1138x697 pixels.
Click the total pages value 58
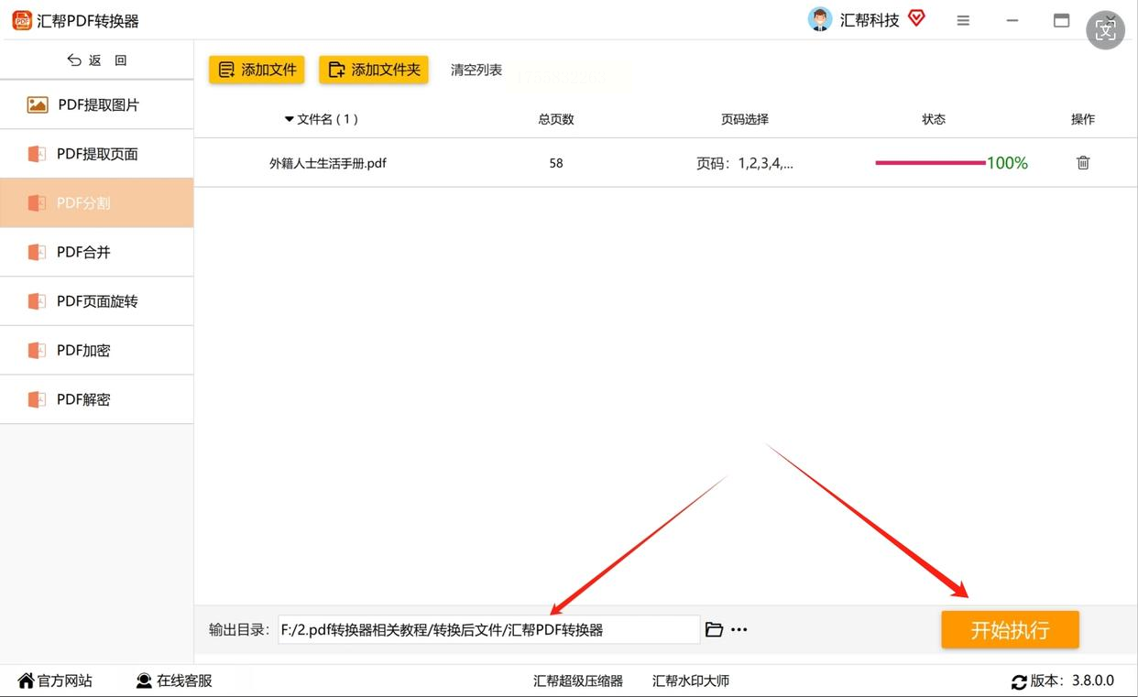tap(556, 163)
